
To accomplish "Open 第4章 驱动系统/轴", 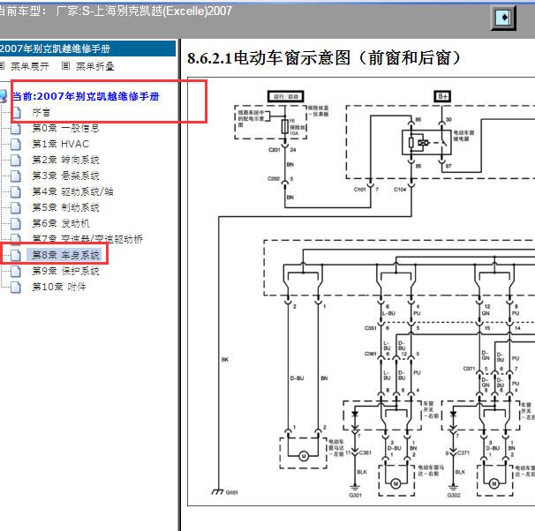I will point(72,191).
